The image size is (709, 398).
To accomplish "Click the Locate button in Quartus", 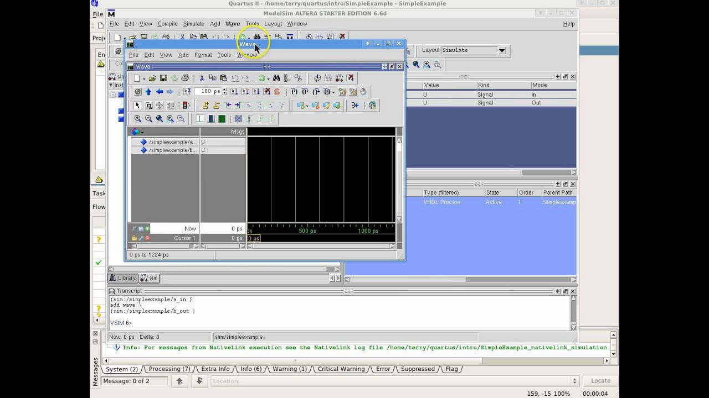I will pyautogui.click(x=600, y=380).
